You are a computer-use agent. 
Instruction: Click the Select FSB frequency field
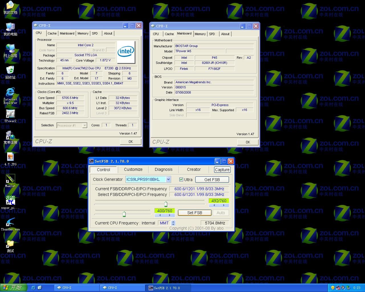point(199,194)
